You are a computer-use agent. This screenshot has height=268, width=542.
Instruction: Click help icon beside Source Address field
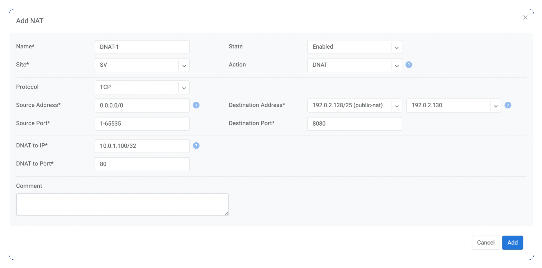tap(196, 105)
